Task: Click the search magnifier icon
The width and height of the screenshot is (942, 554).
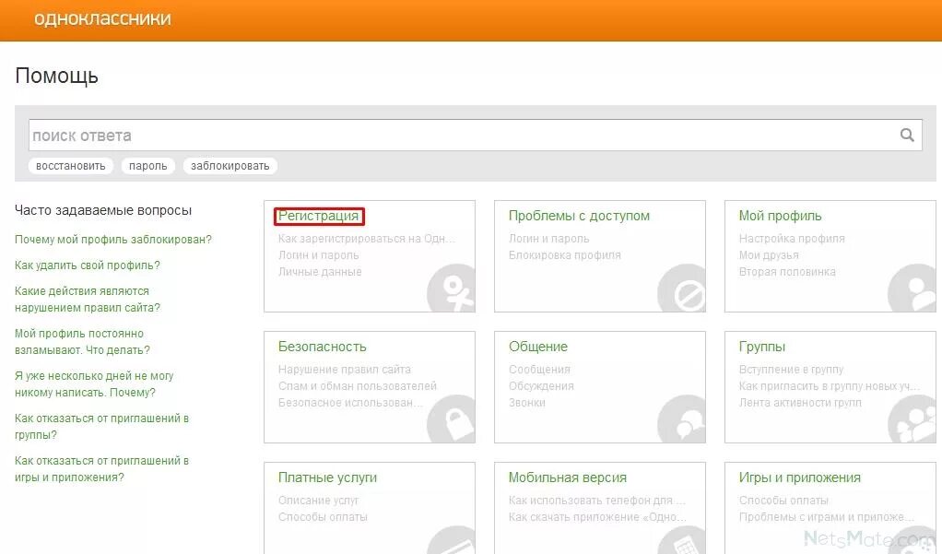Action: 907,136
